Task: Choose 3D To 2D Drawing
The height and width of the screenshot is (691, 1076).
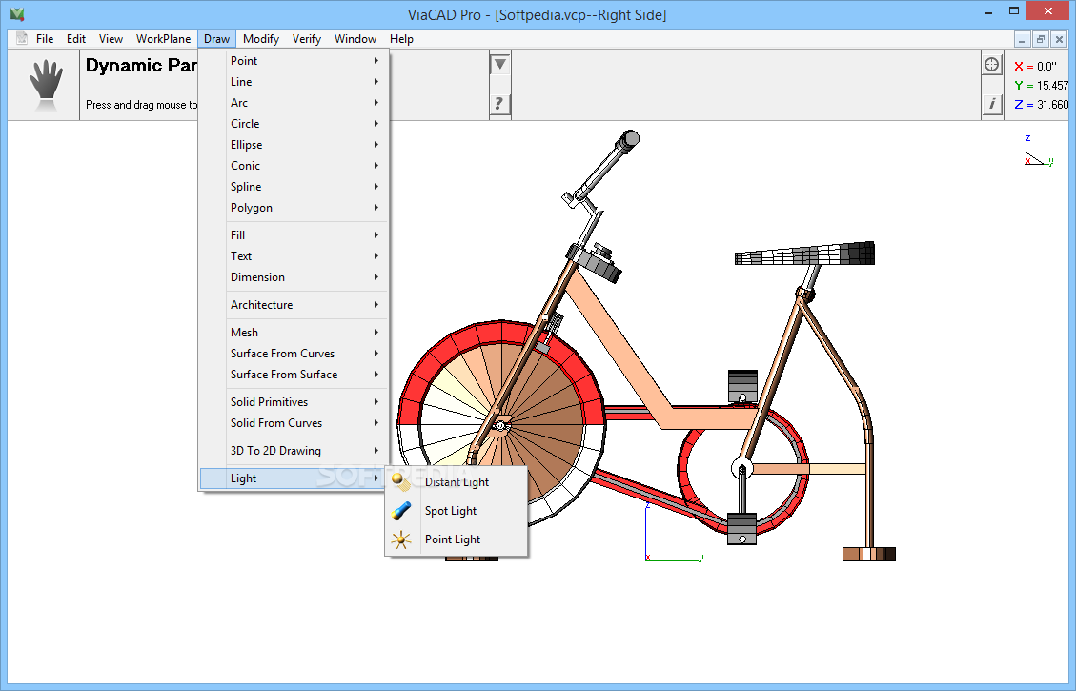Action: [x=294, y=451]
